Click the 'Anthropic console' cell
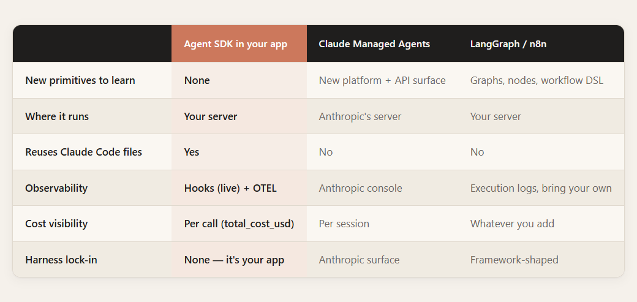 point(360,188)
